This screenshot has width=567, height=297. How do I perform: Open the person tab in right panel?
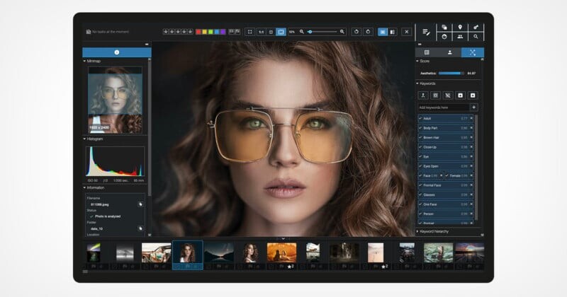point(449,52)
